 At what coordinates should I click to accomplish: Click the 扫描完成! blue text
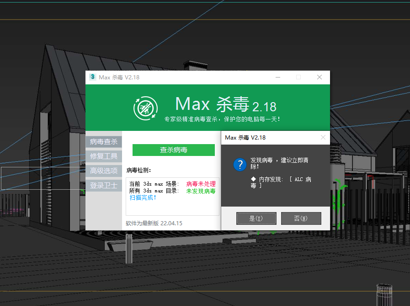click(143, 198)
